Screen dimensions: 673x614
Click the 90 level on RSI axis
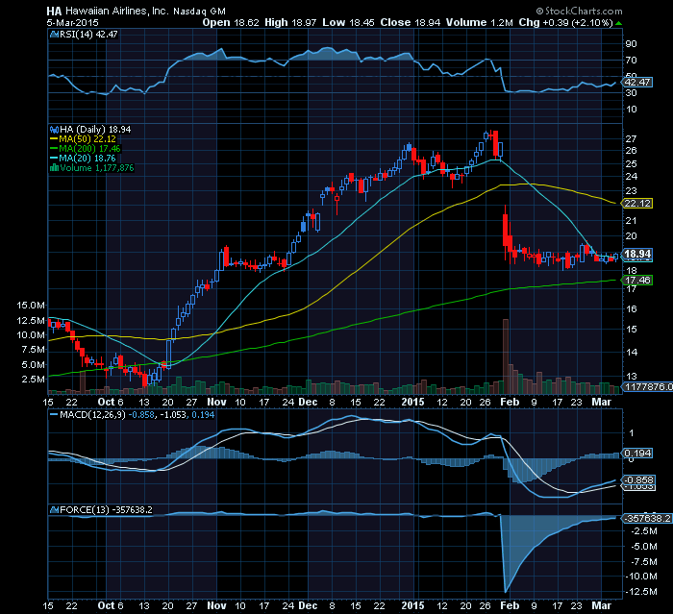632,44
